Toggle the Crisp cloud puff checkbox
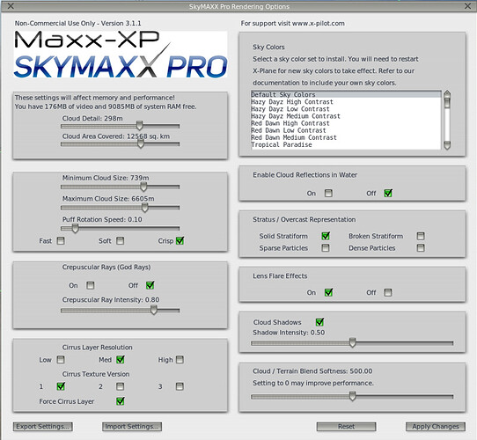 (180, 241)
